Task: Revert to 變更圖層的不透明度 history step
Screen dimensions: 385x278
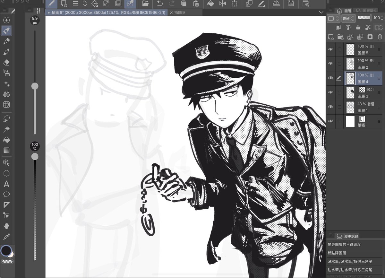Action: [355, 245]
